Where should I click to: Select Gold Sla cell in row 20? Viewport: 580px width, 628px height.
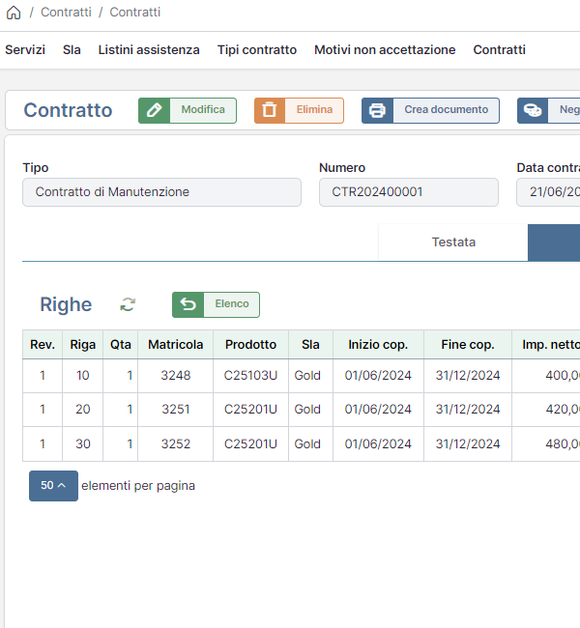[310, 410]
